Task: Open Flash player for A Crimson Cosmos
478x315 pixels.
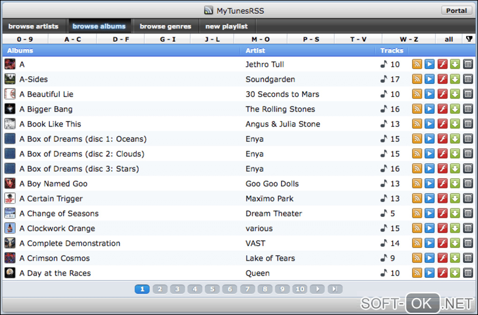Action: pyautogui.click(x=442, y=258)
